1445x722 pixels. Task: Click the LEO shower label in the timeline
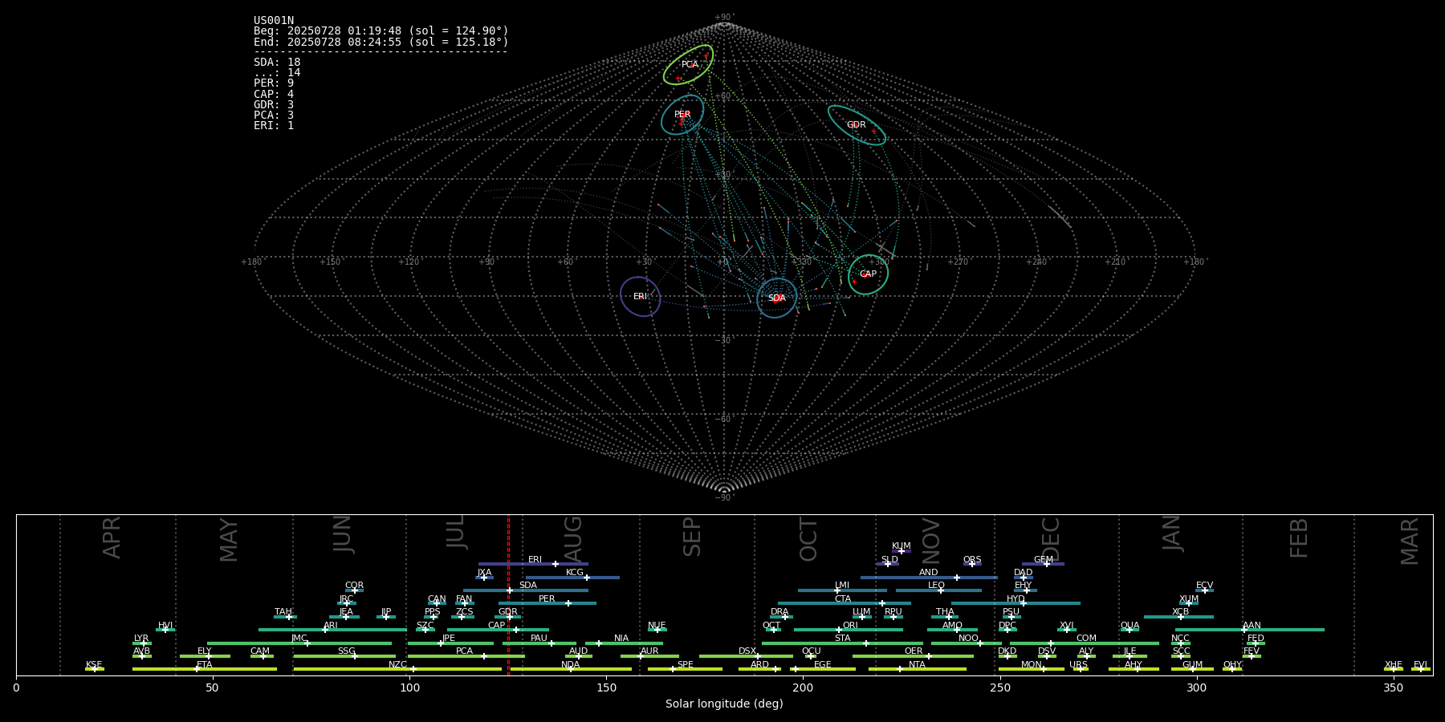point(936,585)
